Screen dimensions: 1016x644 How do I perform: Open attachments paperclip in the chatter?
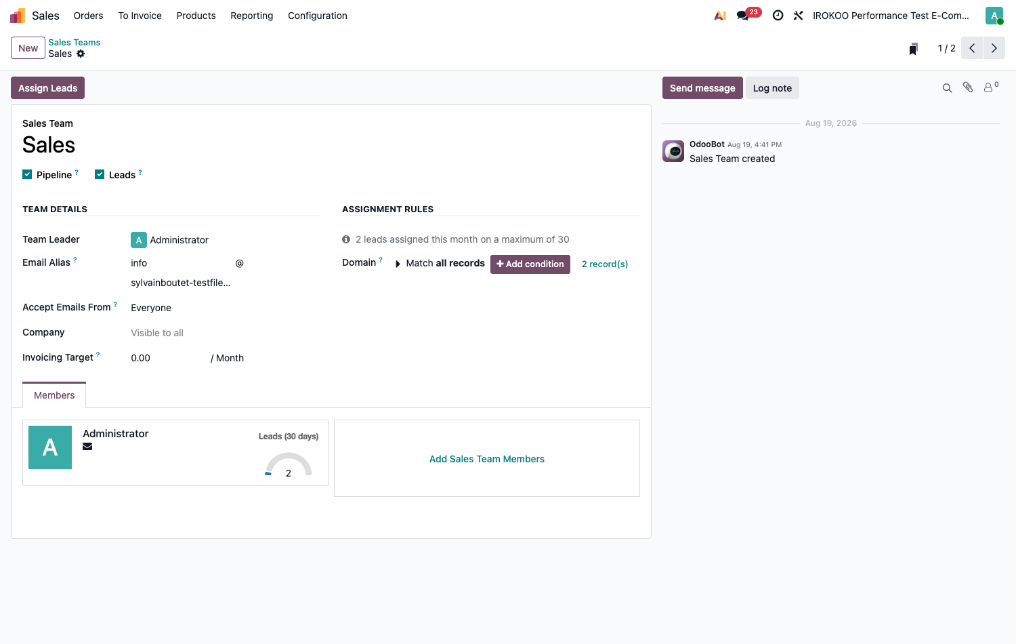pyautogui.click(x=969, y=87)
